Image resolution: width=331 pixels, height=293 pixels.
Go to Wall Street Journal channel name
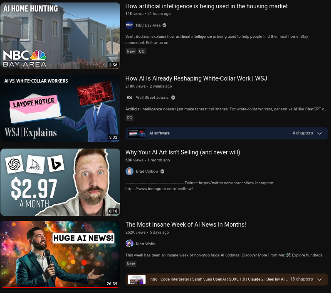pos(153,97)
